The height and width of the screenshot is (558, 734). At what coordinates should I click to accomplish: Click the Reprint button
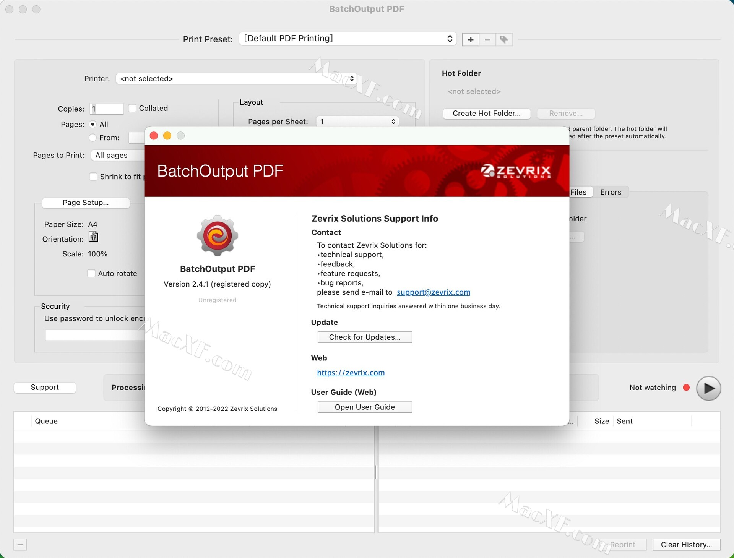click(622, 545)
